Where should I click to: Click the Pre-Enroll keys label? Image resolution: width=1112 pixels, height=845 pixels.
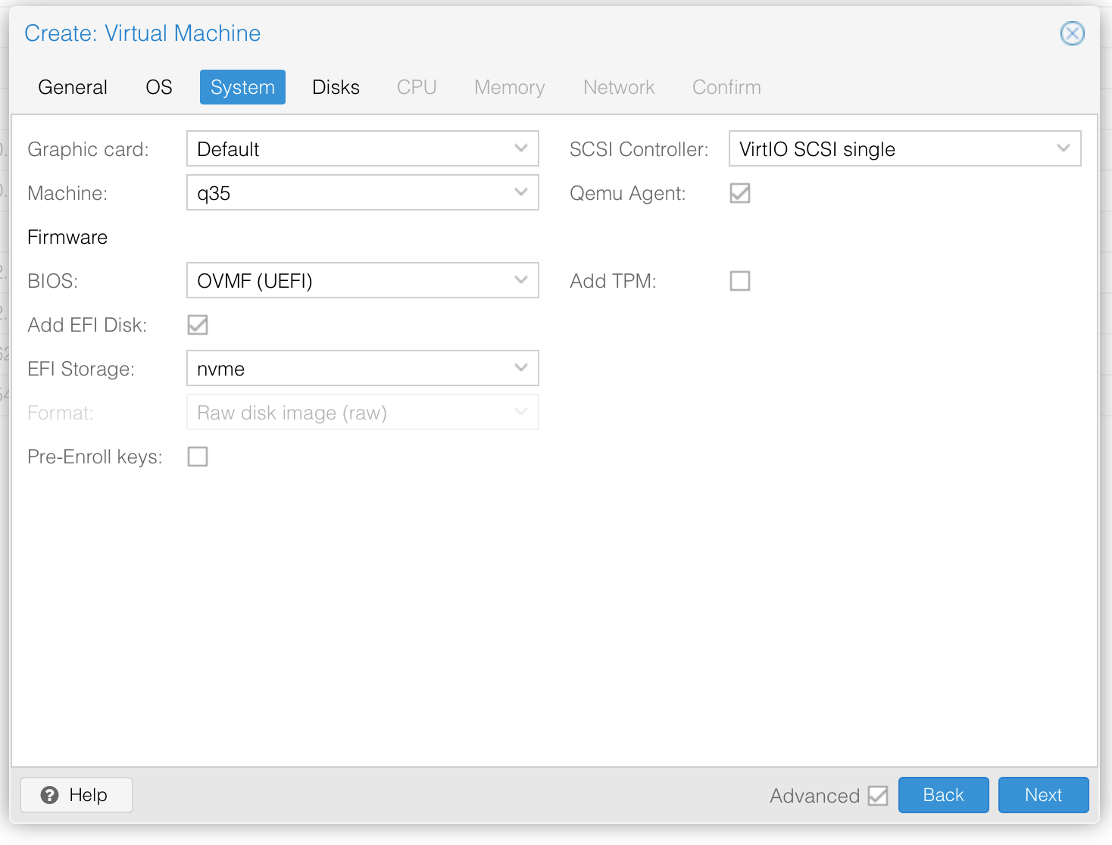(95, 457)
